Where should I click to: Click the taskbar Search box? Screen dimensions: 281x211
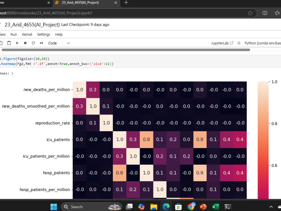[92, 207]
